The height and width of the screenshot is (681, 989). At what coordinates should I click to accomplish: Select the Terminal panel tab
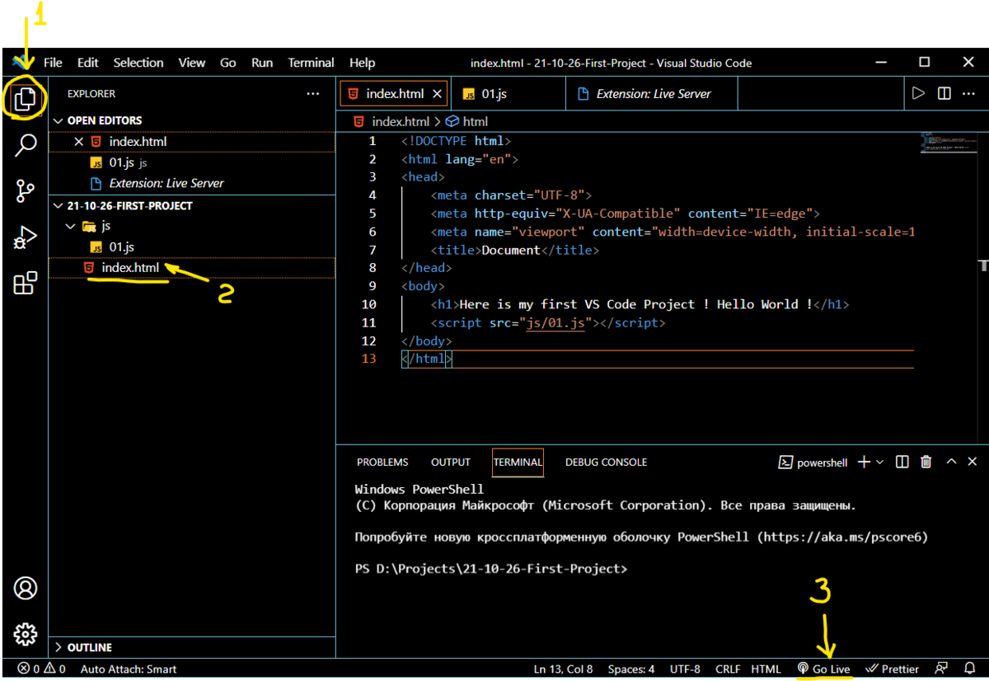pyautogui.click(x=518, y=463)
